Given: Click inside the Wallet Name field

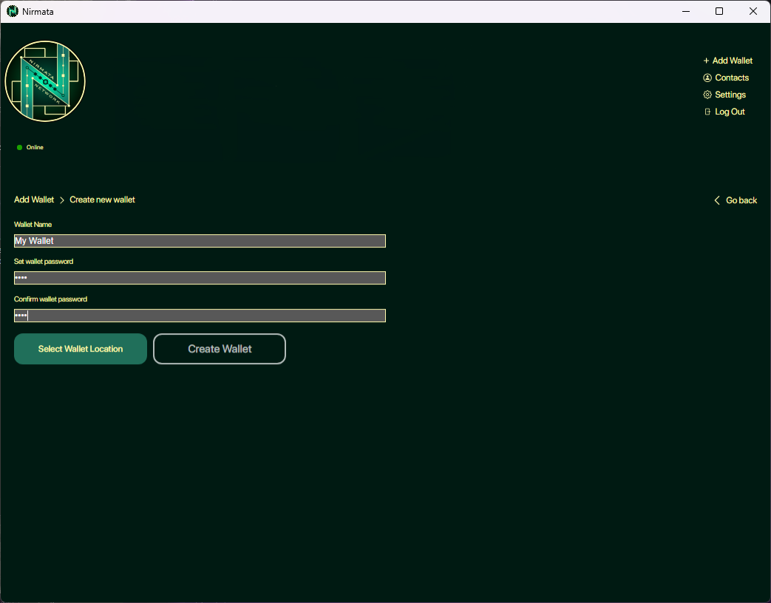Looking at the screenshot, I should (x=199, y=240).
